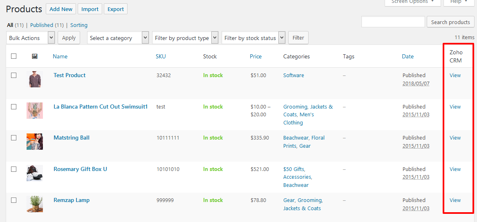Image resolution: width=477 pixels, height=222 pixels.
Task: Click the $335.90 price cell
Action: 260,138
